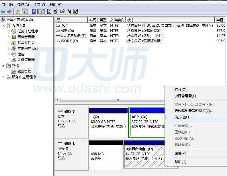Image resolution: width=227 pixels, height=176 pixels.
Task: Select Computer Management (计算机管理(本地)) root node
Action: pos(20,20)
